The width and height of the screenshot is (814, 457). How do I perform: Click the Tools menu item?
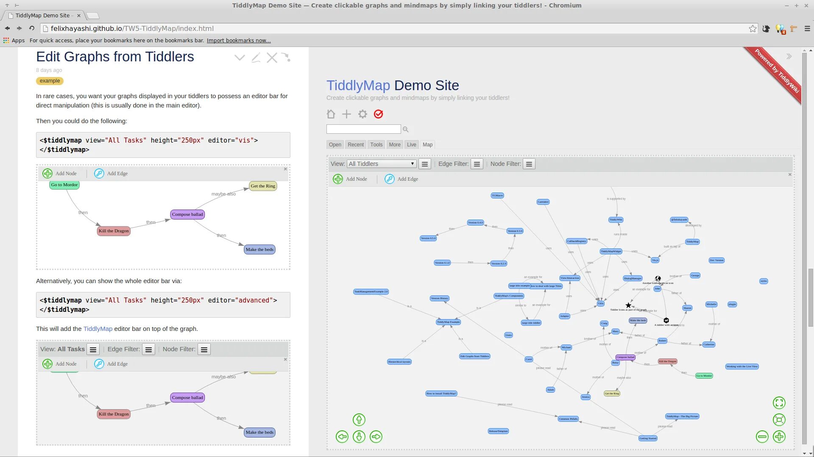coord(377,144)
